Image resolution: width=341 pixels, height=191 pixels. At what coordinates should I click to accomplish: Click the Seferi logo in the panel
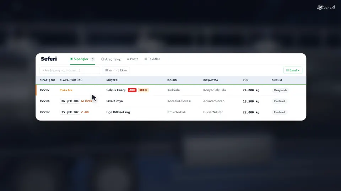coord(49,59)
